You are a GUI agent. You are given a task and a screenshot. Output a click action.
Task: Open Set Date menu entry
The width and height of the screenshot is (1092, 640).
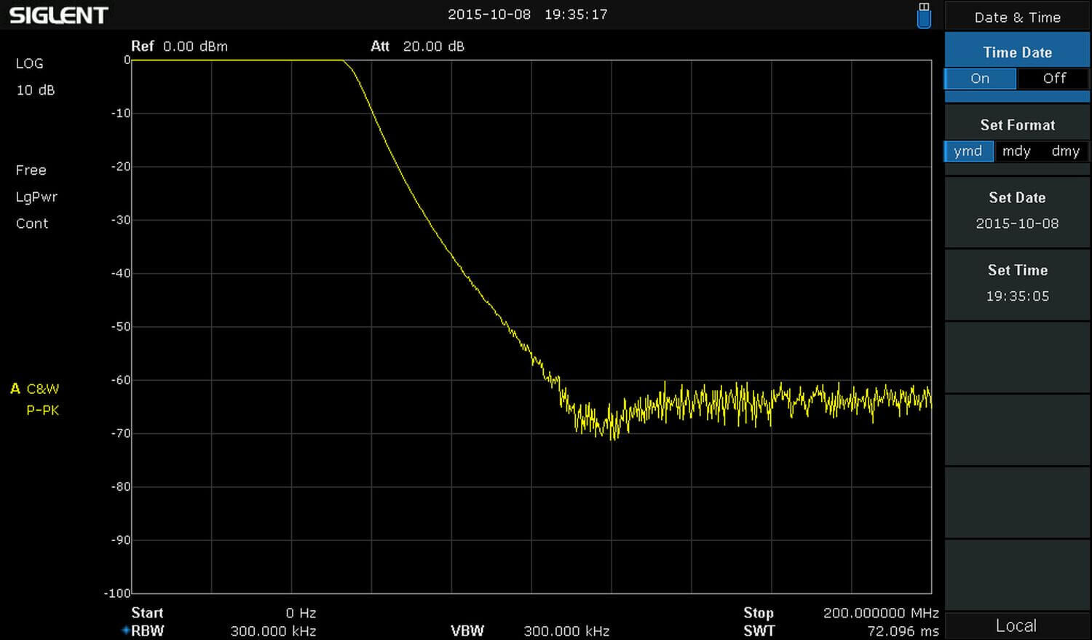[1017, 211]
